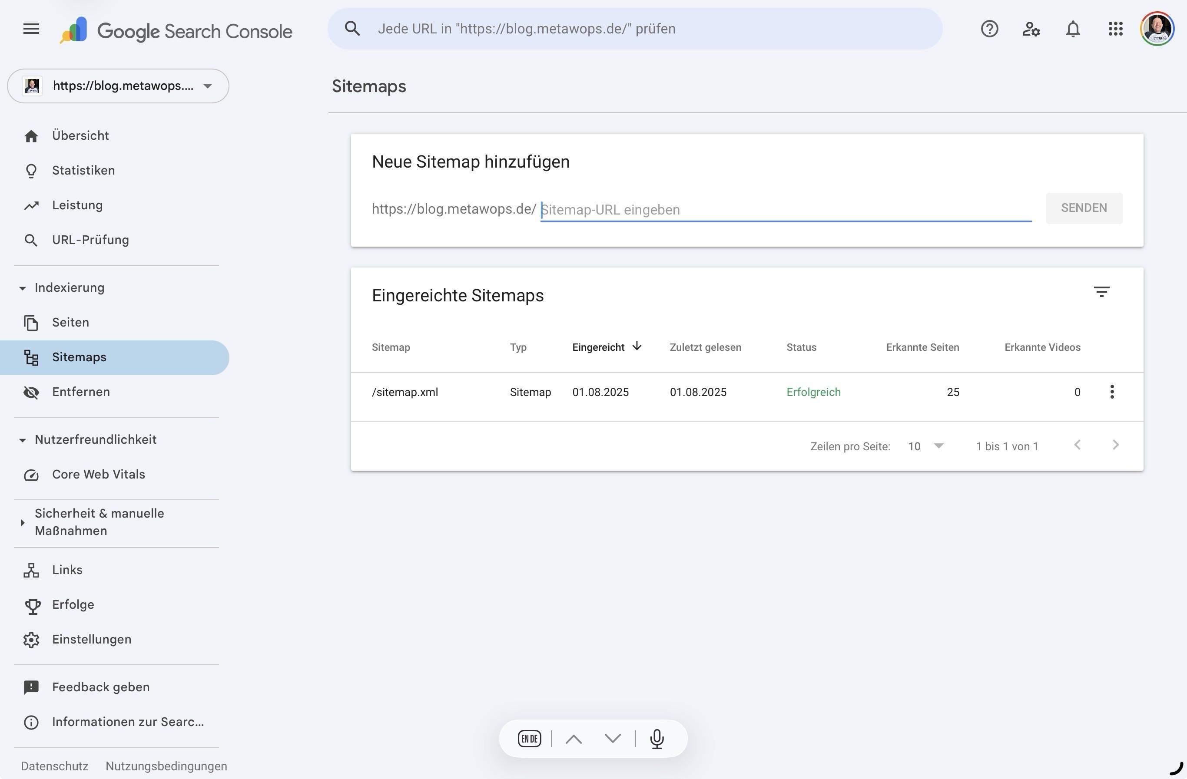Open the Leistung menu item

click(77, 205)
